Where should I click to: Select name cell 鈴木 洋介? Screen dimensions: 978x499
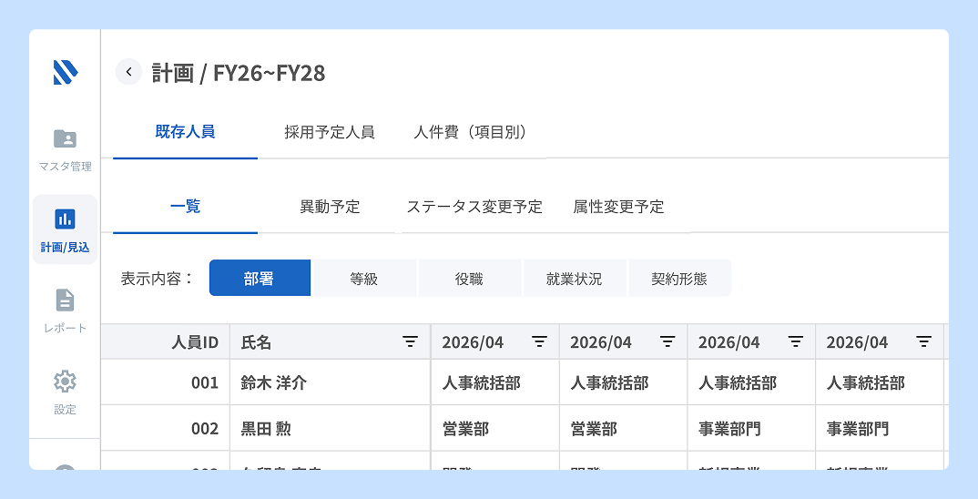point(330,382)
